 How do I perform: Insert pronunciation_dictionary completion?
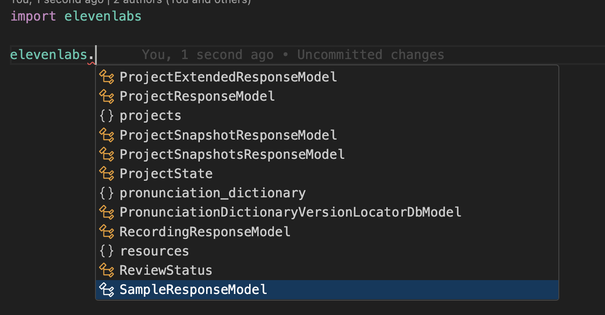(213, 193)
